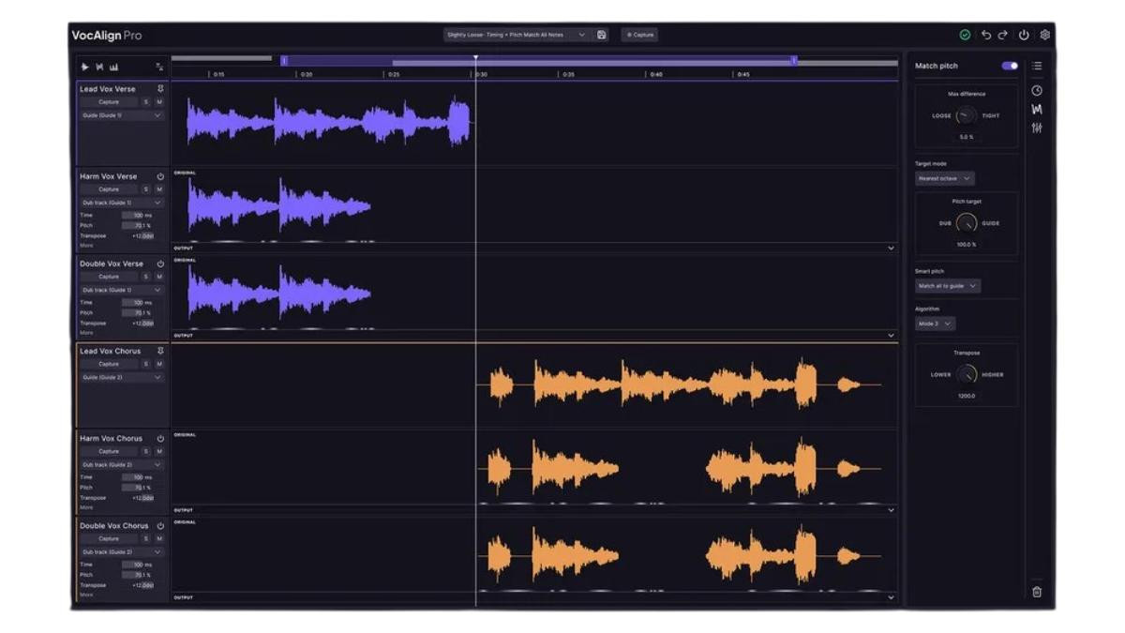This screenshot has height=633, width=1125.
Task: Click the Transpose Lower/Higher knob
Action: coord(967,374)
